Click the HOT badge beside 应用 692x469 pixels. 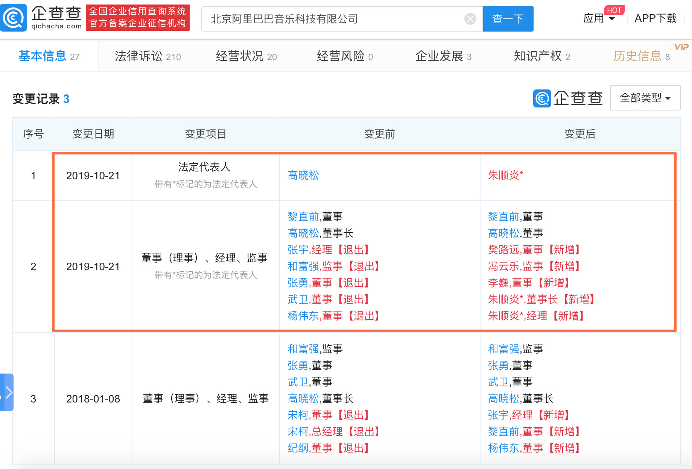click(614, 10)
